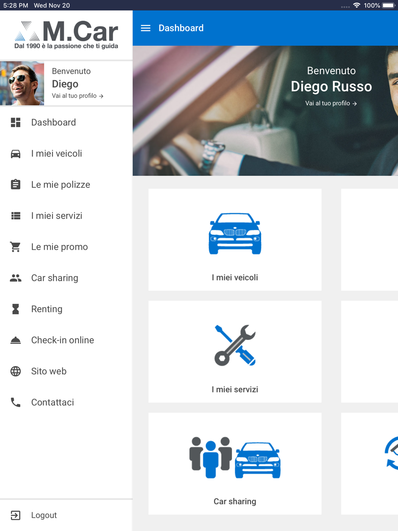Tap the Car sharing card label
This screenshot has height=531, width=398.
[x=235, y=501]
